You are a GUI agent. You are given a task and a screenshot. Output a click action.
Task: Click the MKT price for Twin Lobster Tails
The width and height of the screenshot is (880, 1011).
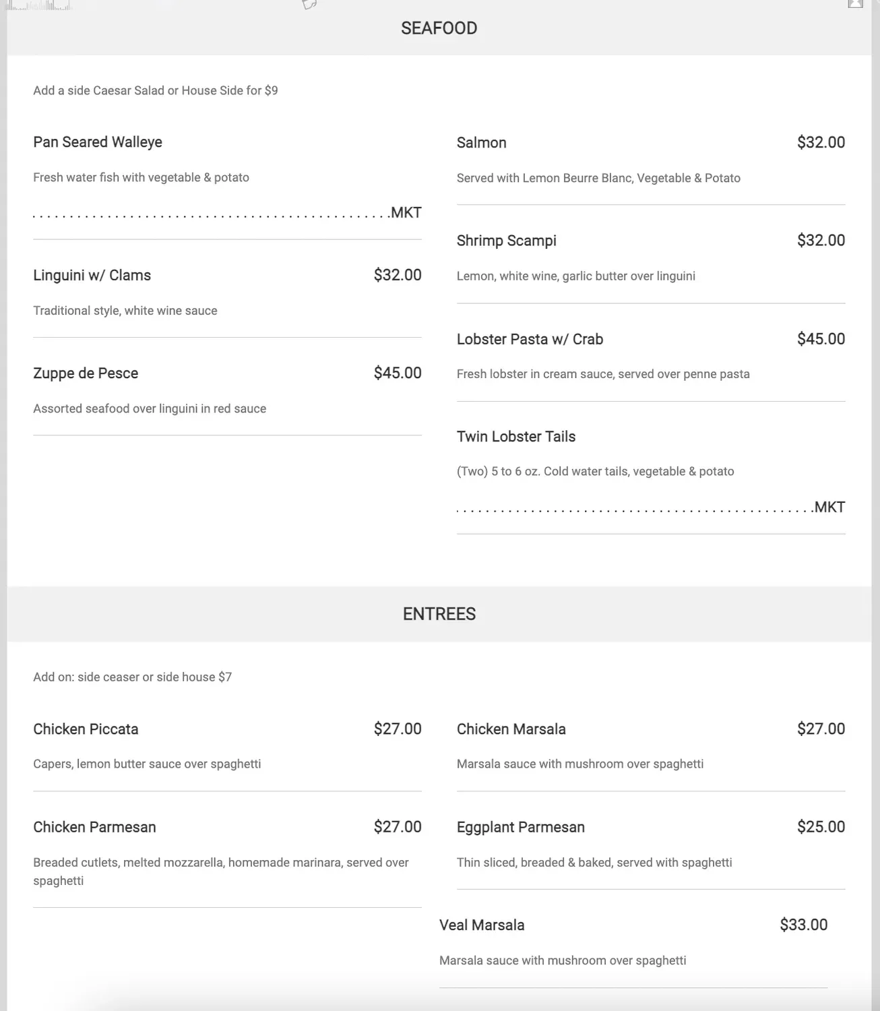(x=829, y=508)
